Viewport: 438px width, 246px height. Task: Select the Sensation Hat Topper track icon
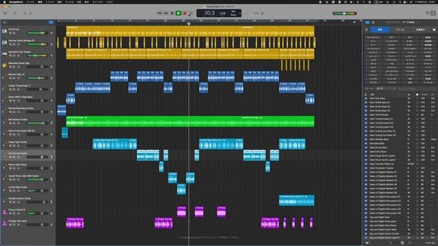5,54
